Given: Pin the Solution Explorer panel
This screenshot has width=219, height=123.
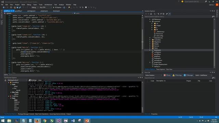Looking at the screenshot, I should [x=212, y=11].
